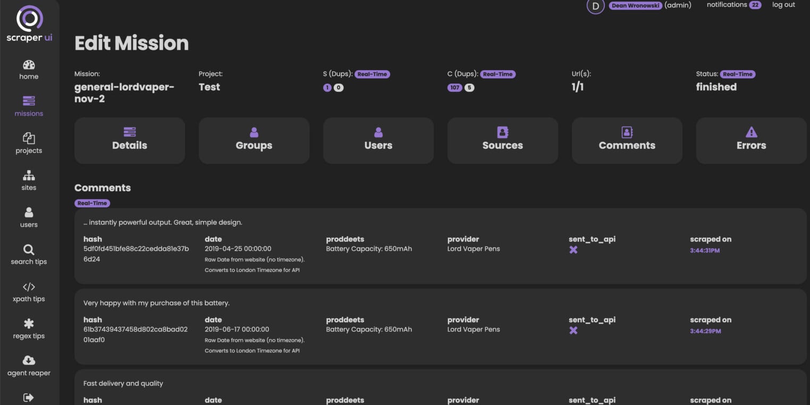Click comment text "Fast delivery and quality"
The height and width of the screenshot is (405, 810).
123,384
